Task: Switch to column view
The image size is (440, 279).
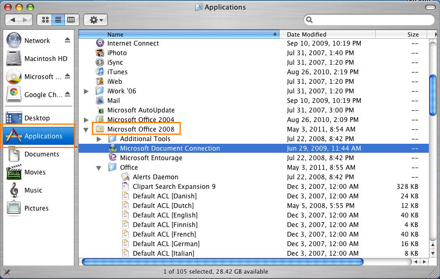Action: pos(72,20)
